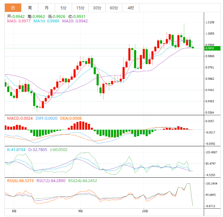Switch to the 周 weekly tab
223x217 pixels.
coord(30,8)
